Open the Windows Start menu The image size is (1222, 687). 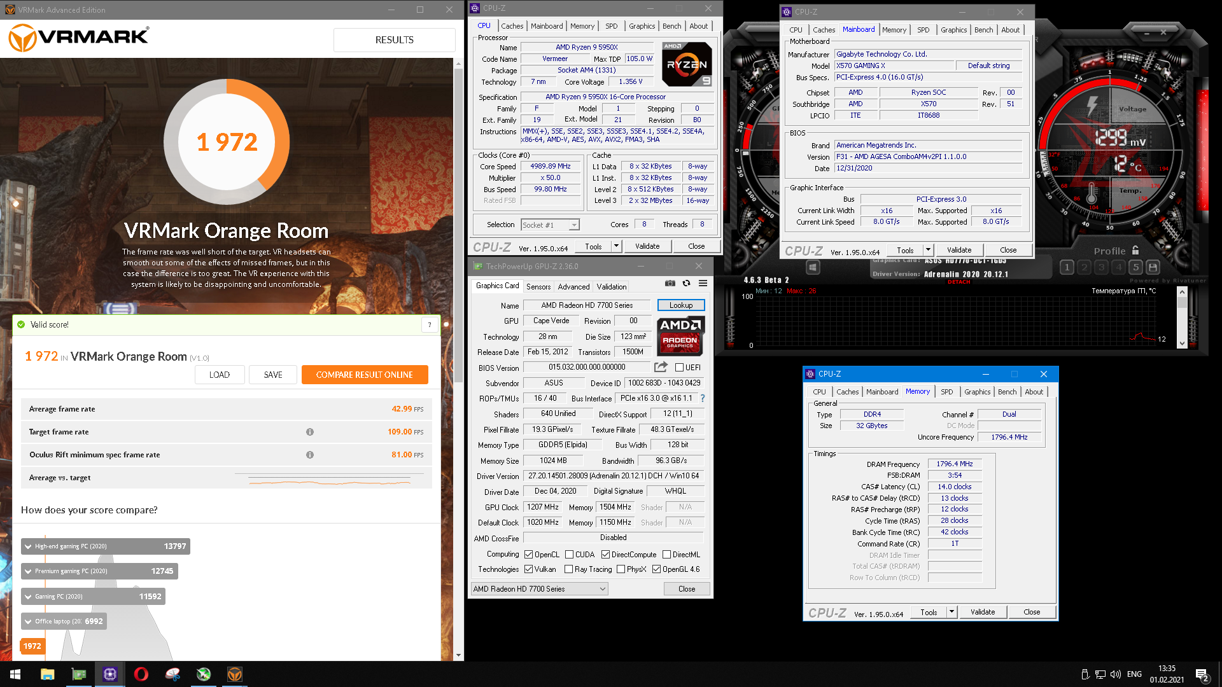click(x=15, y=674)
